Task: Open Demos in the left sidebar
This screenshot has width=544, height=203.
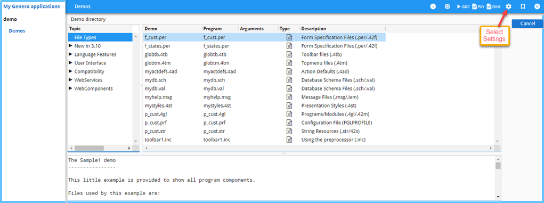Action: click(x=17, y=30)
